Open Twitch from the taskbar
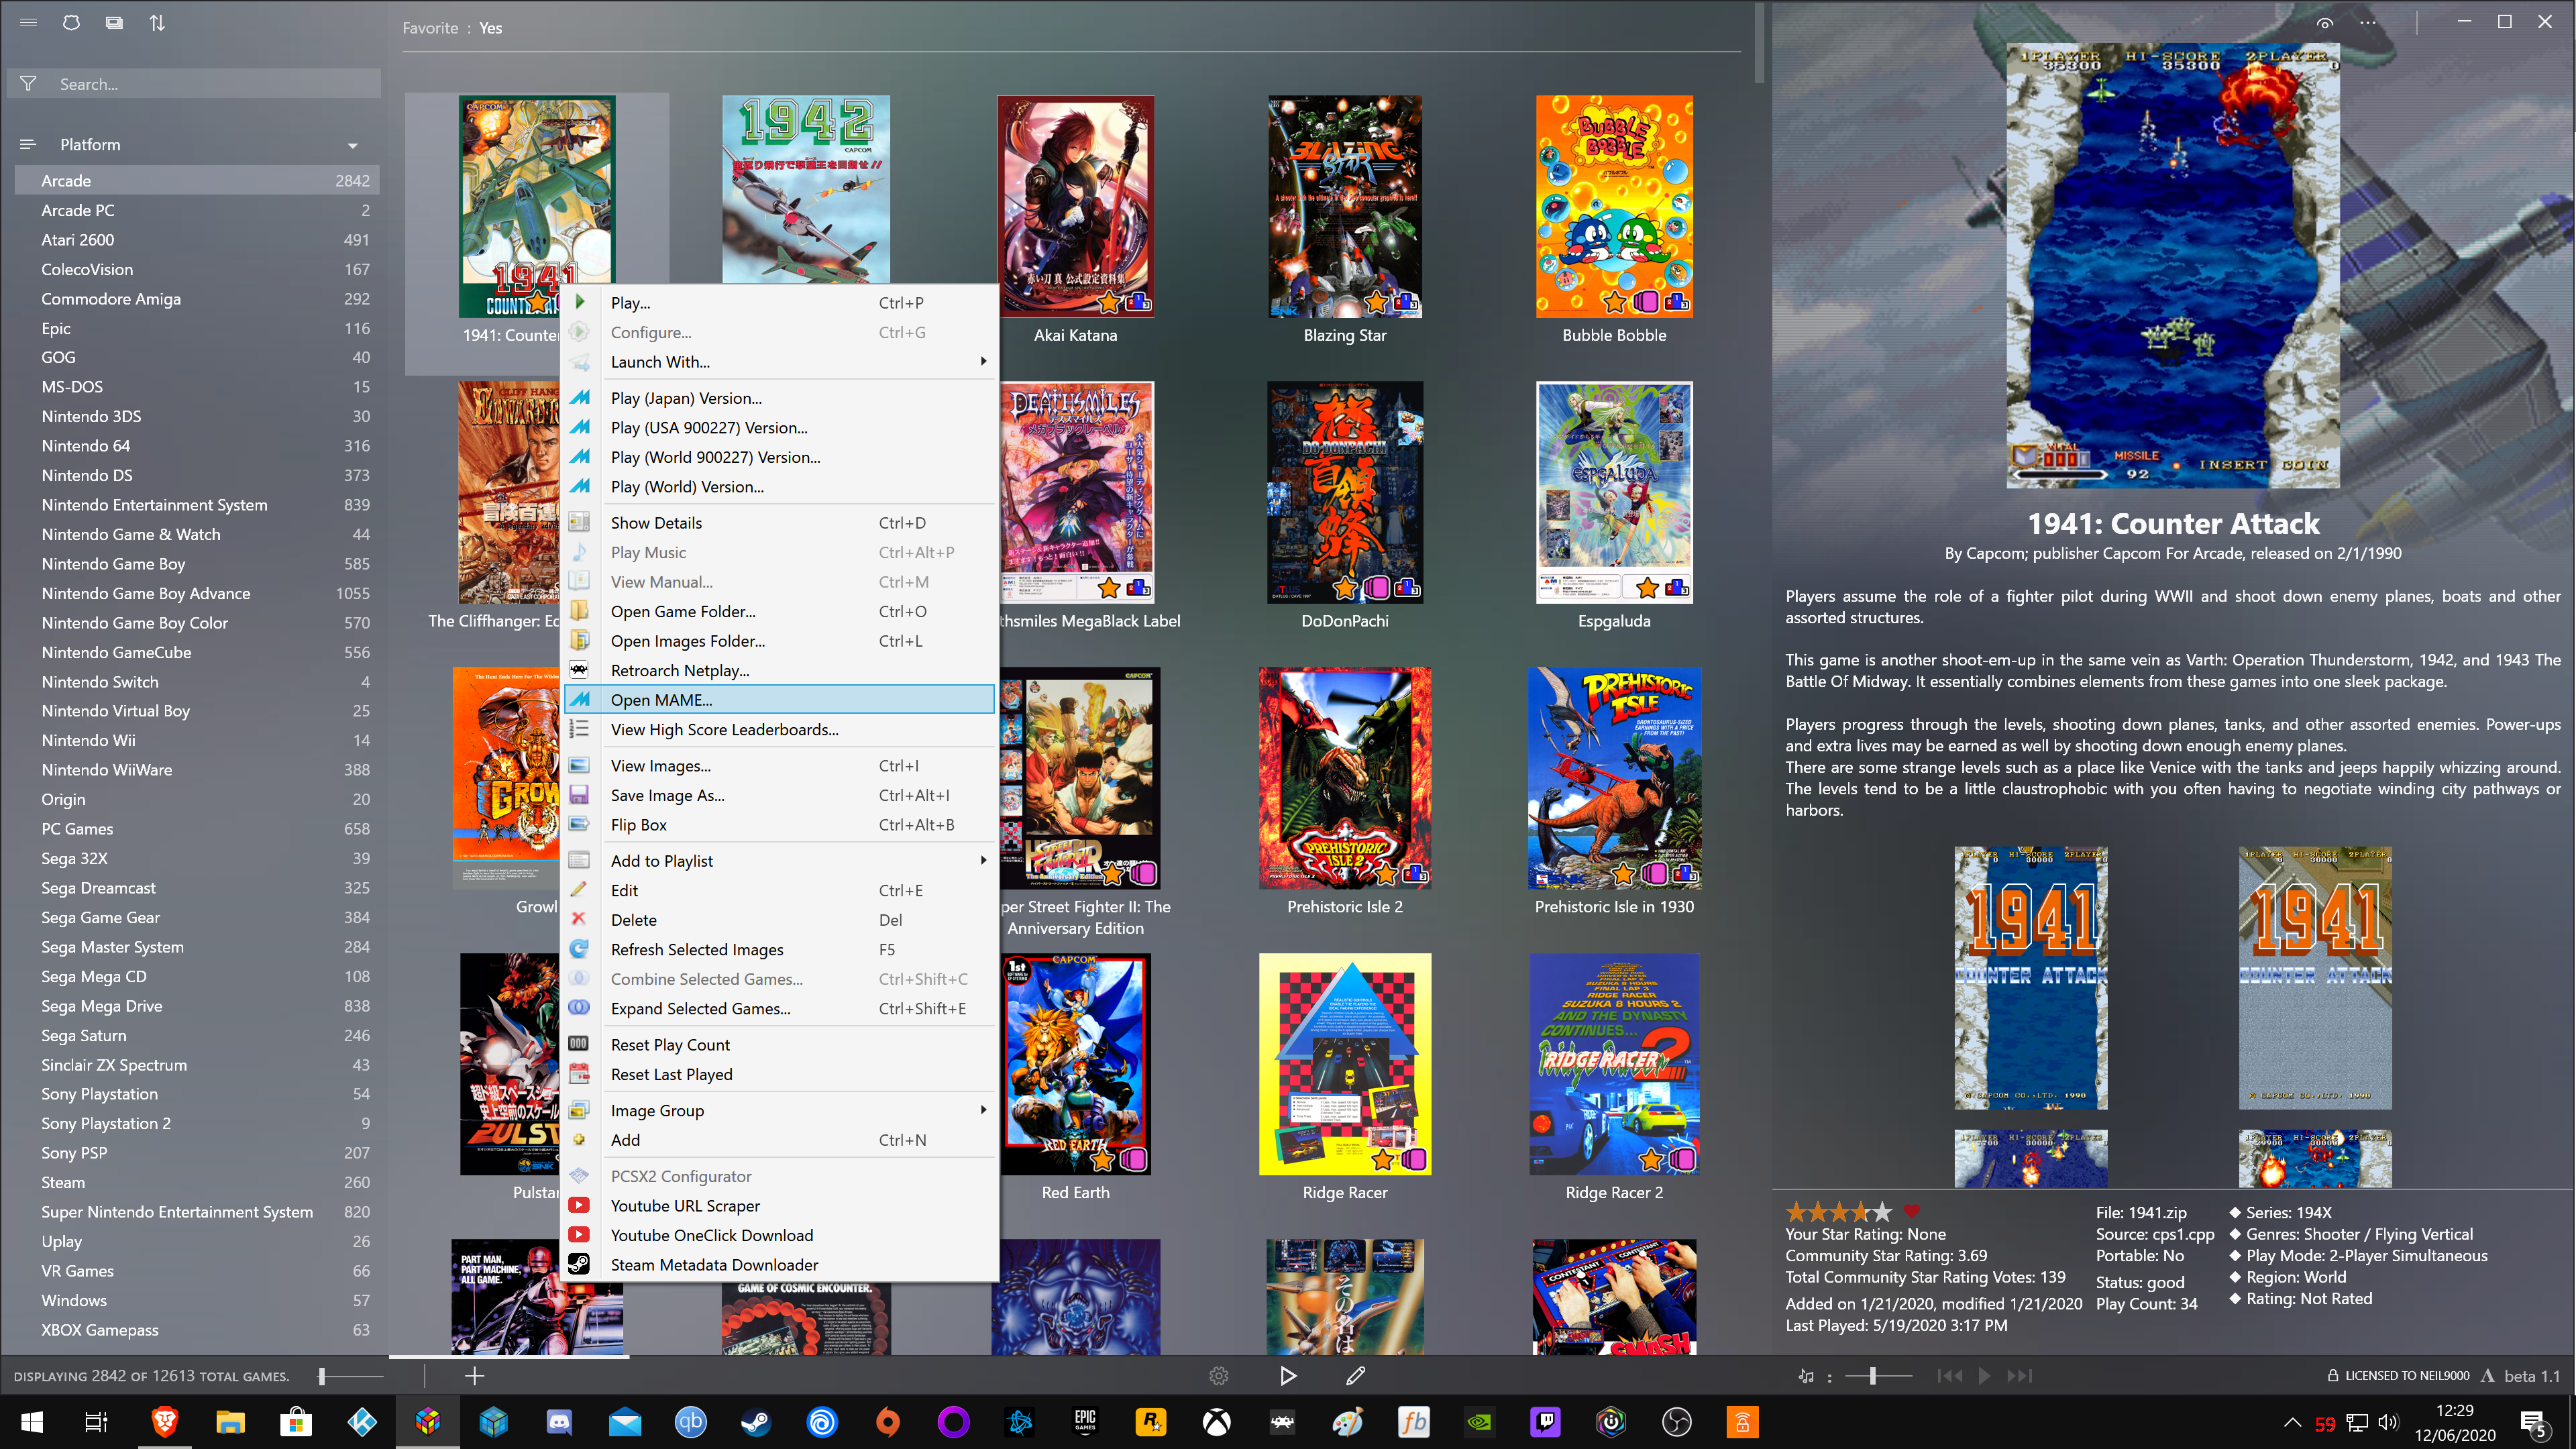The width and height of the screenshot is (2576, 1449). point(1545,1421)
